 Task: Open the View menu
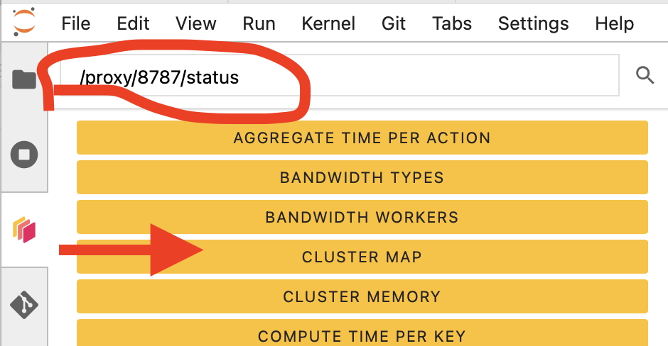point(195,23)
